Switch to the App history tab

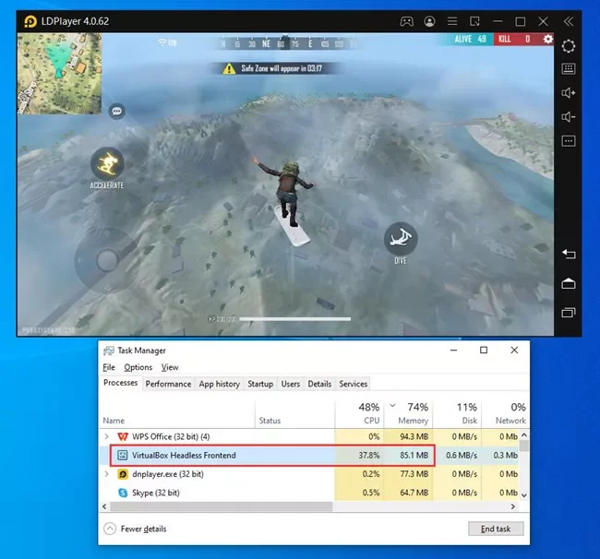click(220, 384)
